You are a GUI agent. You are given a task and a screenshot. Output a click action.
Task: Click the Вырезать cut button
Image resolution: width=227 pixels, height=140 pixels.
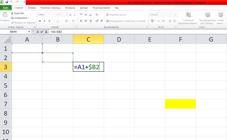pos(18,13)
